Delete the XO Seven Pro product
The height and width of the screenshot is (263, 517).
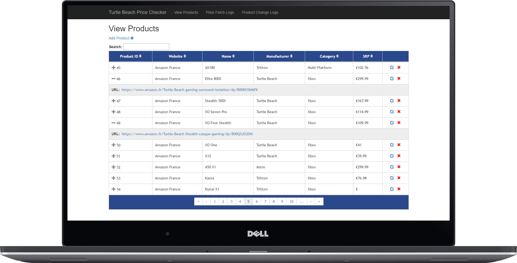tap(399, 112)
